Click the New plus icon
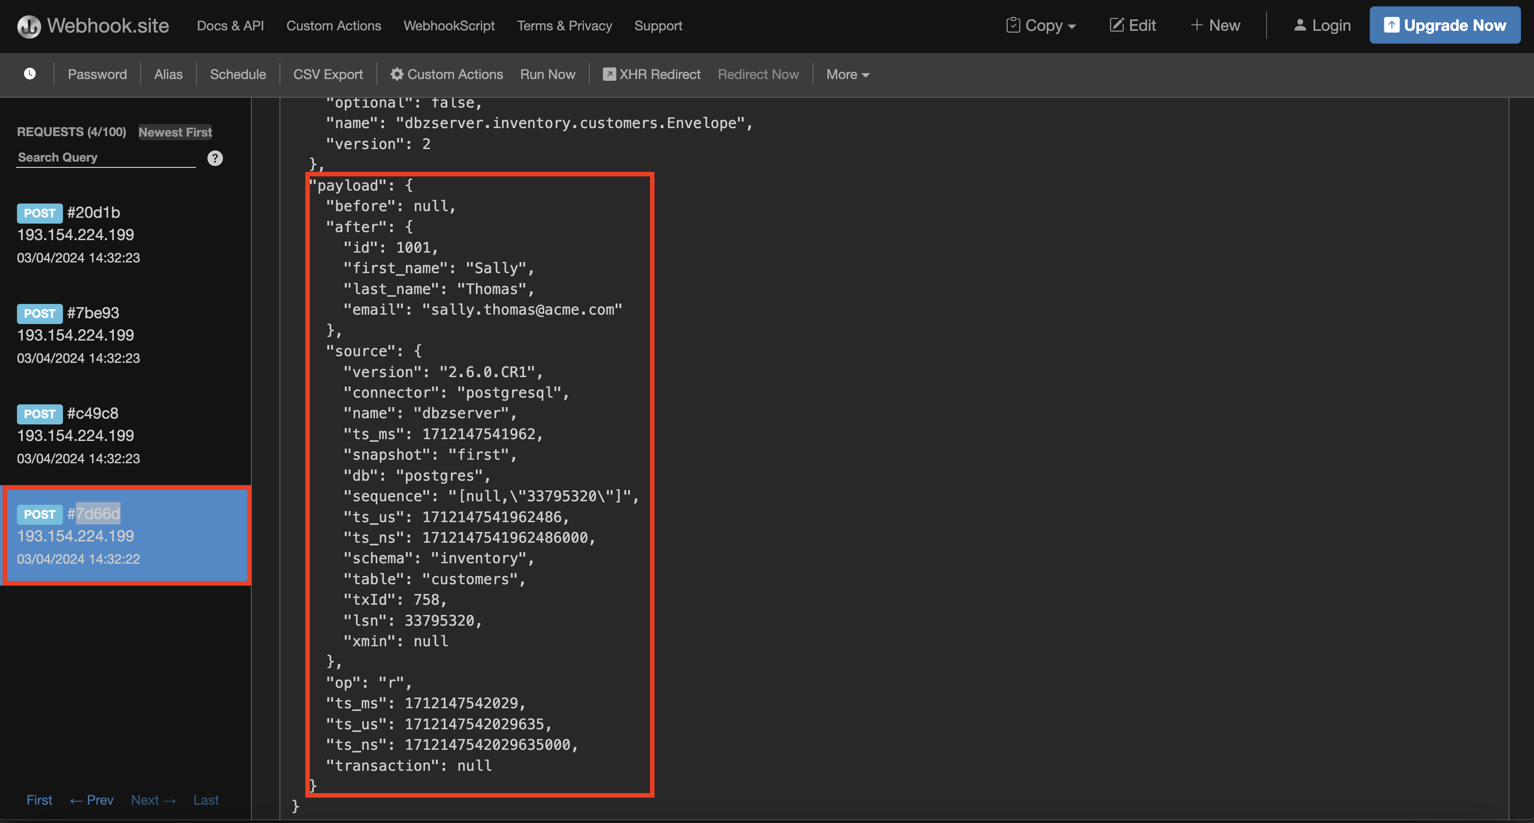Image resolution: width=1534 pixels, height=823 pixels. pyautogui.click(x=1197, y=25)
